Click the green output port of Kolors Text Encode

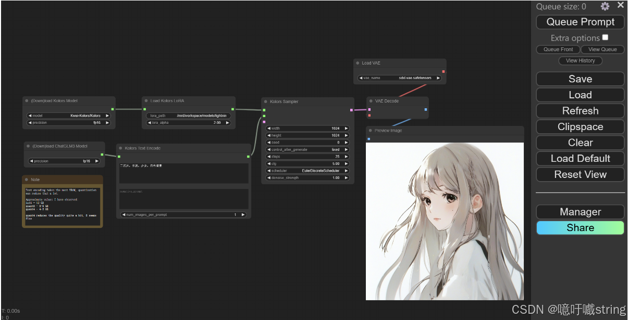coord(248,156)
